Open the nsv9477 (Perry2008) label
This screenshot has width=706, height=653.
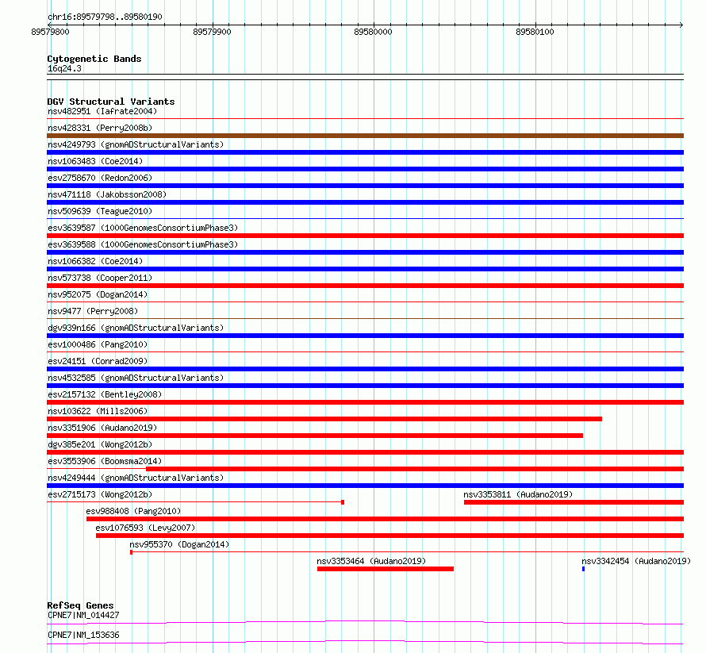click(93, 311)
